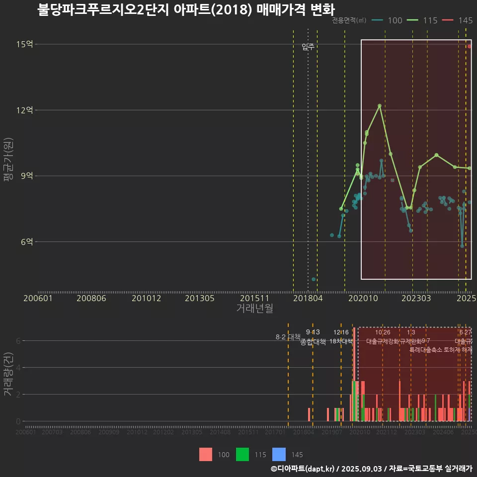Click the 201012 label on the price chart axis
Screen dimensions: 477x477
(146, 298)
